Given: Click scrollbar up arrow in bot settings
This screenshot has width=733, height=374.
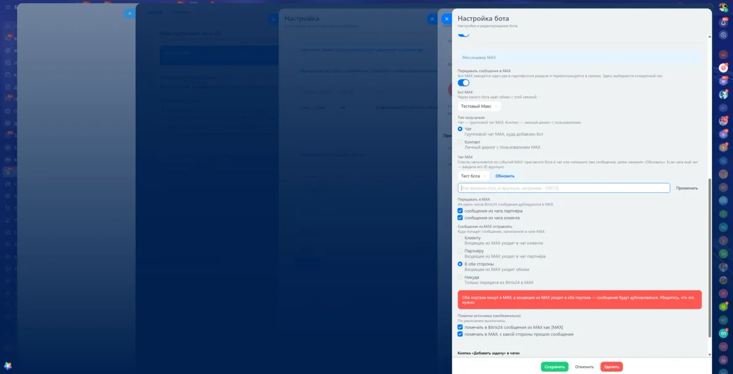Looking at the screenshot, I should [x=710, y=36].
